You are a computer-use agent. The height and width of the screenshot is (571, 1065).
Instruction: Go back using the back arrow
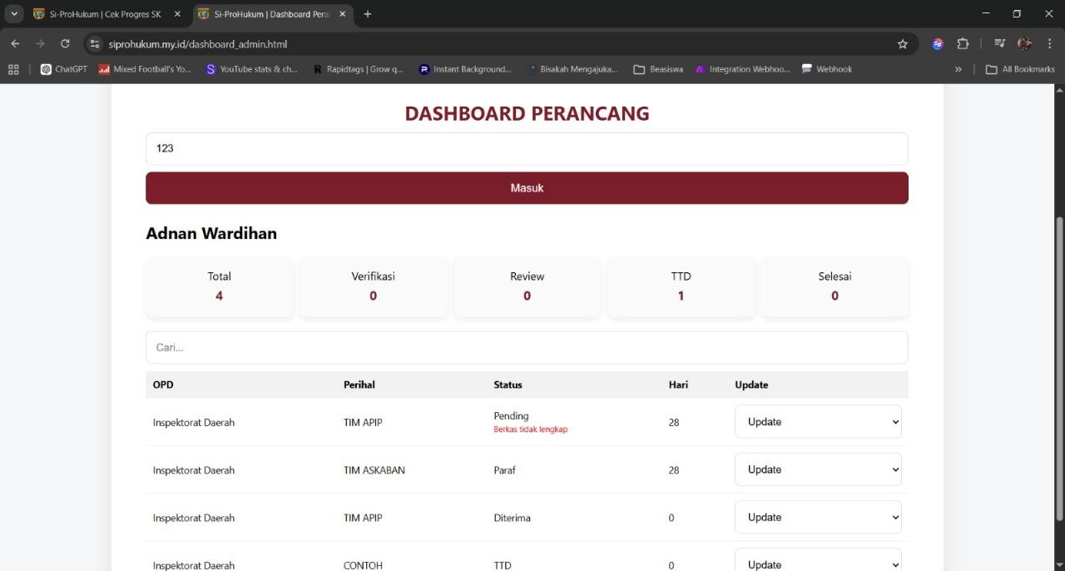pyautogui.click(x=15, y=43)
